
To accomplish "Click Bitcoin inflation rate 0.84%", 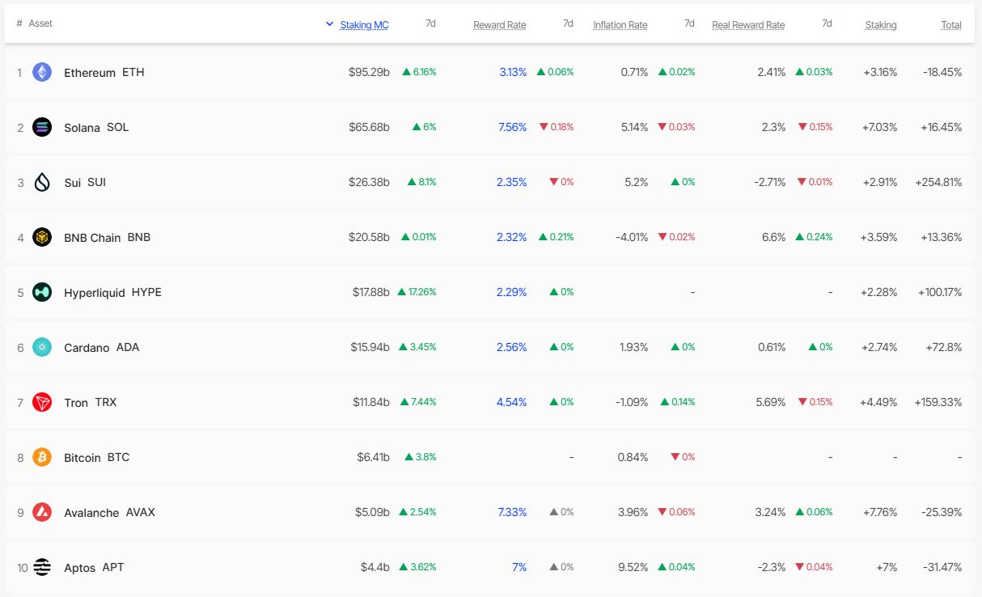I will pyautogui.click(x=633, y=457).
